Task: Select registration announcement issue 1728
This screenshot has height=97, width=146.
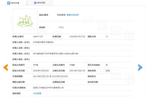Action: point(72,65)
